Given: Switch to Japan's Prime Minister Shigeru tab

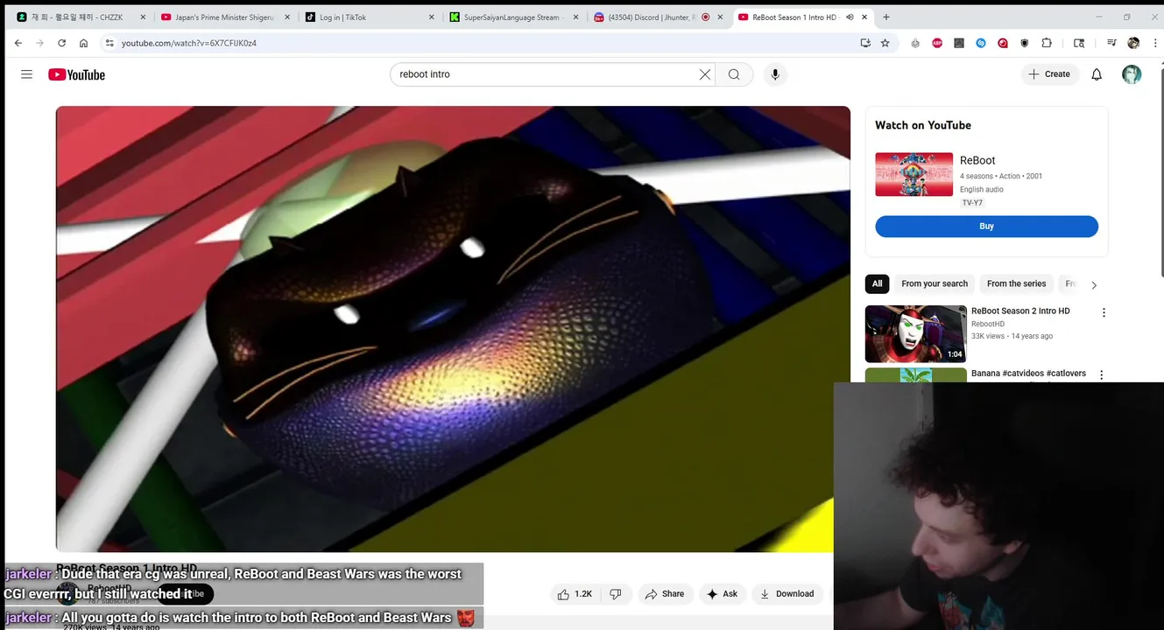Looking at the screenshot, I should pos(223,17).
